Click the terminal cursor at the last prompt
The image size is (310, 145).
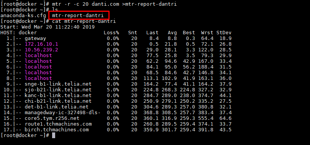tap(54, 135)
